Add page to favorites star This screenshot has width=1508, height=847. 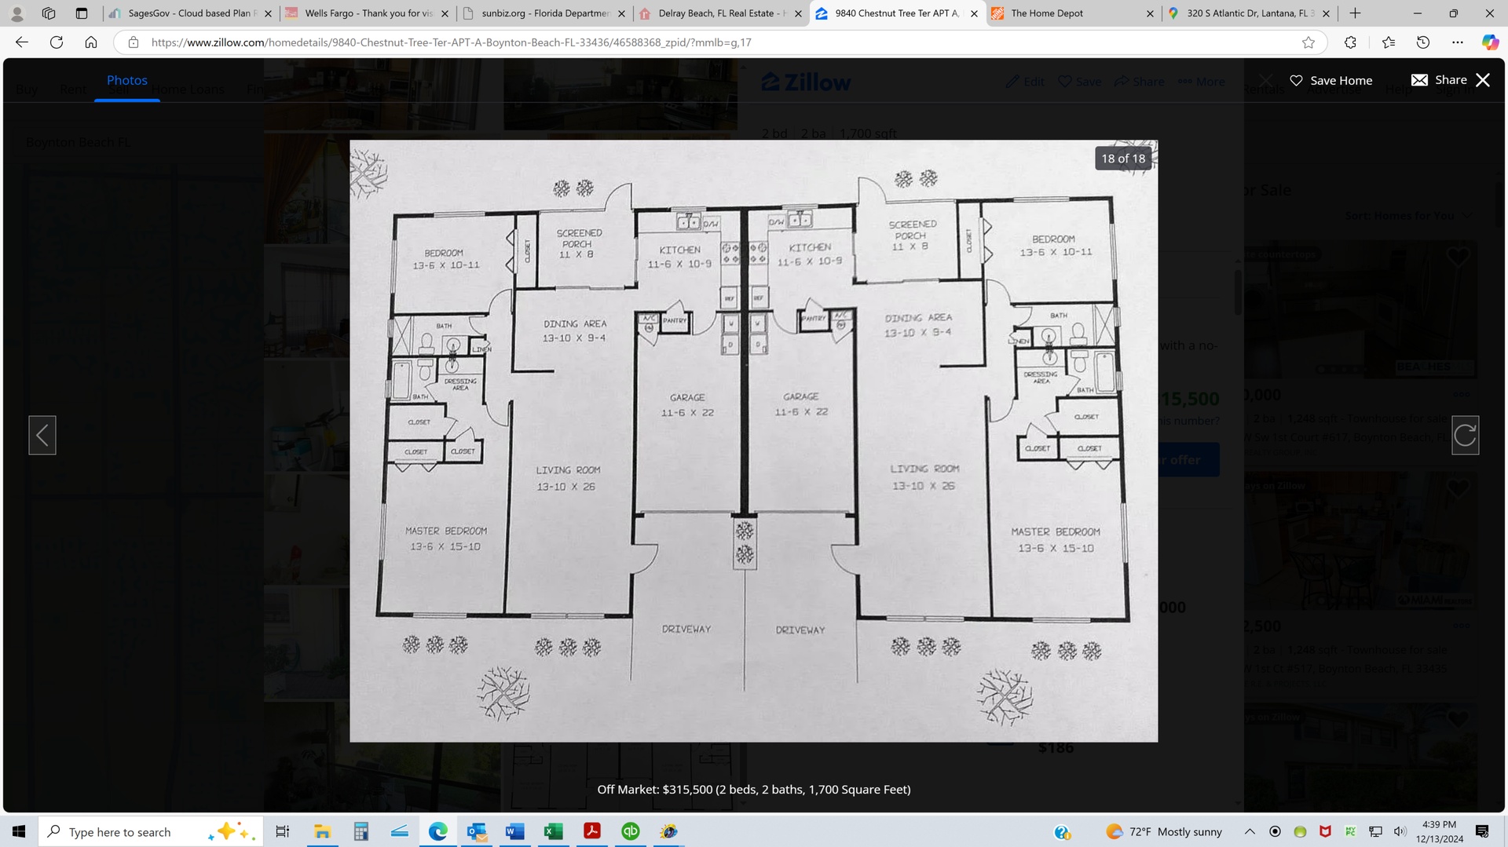click(1308, 42)
